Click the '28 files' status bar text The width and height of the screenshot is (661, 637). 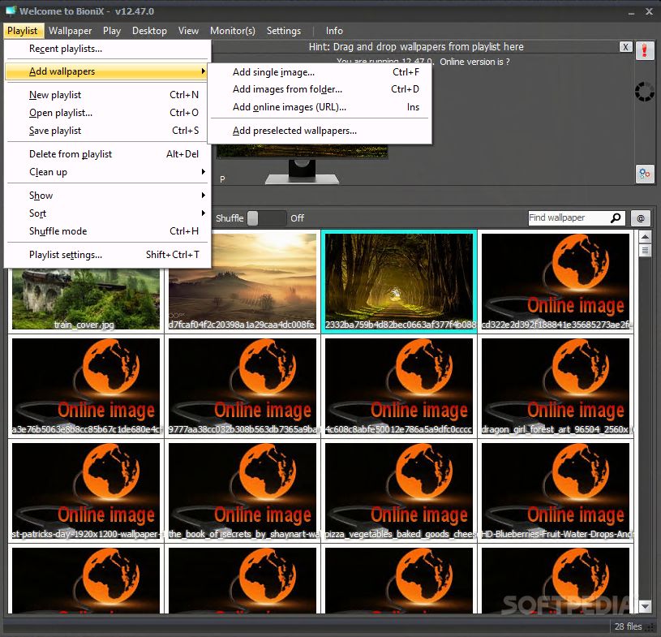[x=628, y=626]
